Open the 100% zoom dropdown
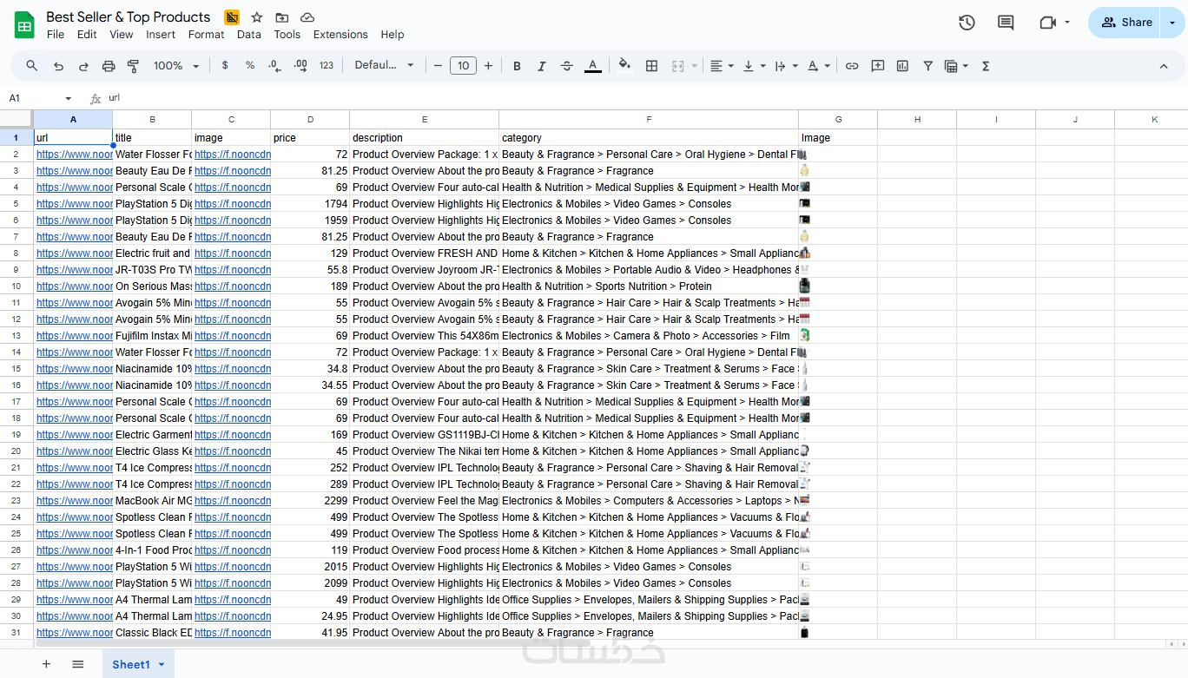The width and height of the screenshot is (1188, 678). (x=176, y=66)
